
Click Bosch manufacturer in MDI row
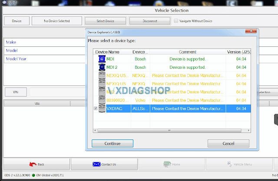(x=140, y=59)
